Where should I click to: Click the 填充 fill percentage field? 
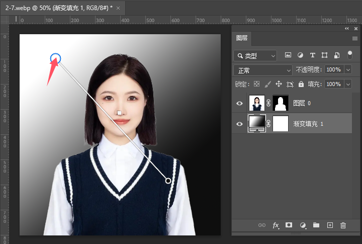tap(333, 85)
